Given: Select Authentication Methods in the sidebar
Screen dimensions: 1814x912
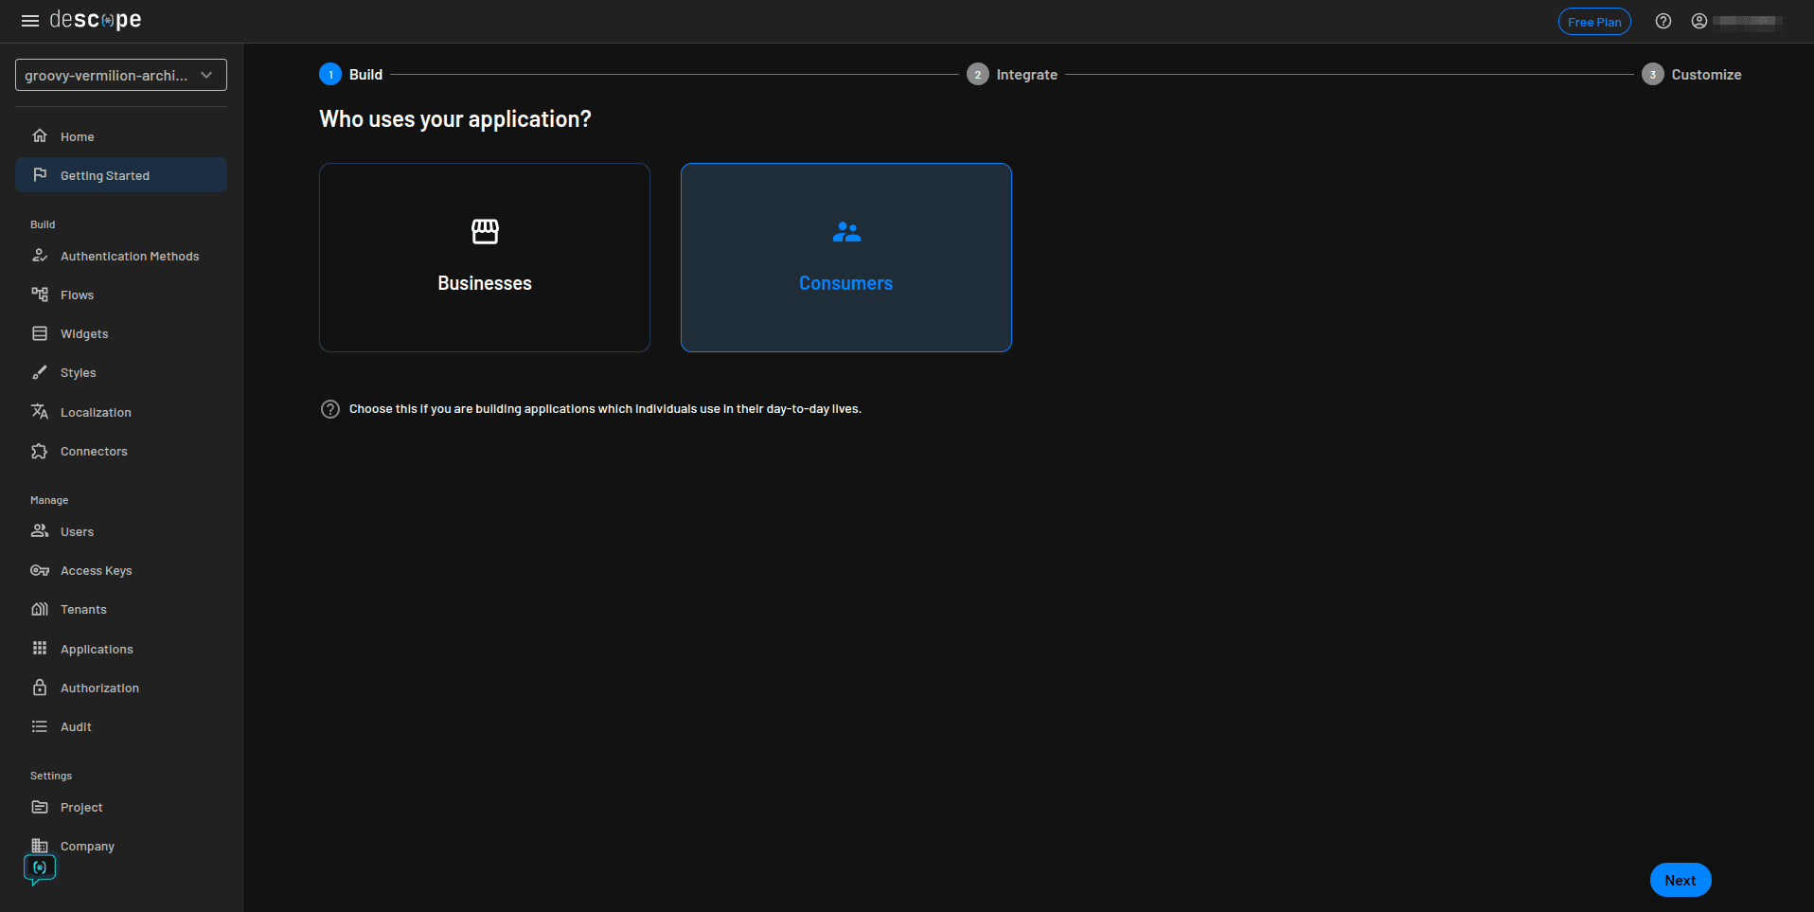Looking at the screenshot, I should (x=129, y=256).
